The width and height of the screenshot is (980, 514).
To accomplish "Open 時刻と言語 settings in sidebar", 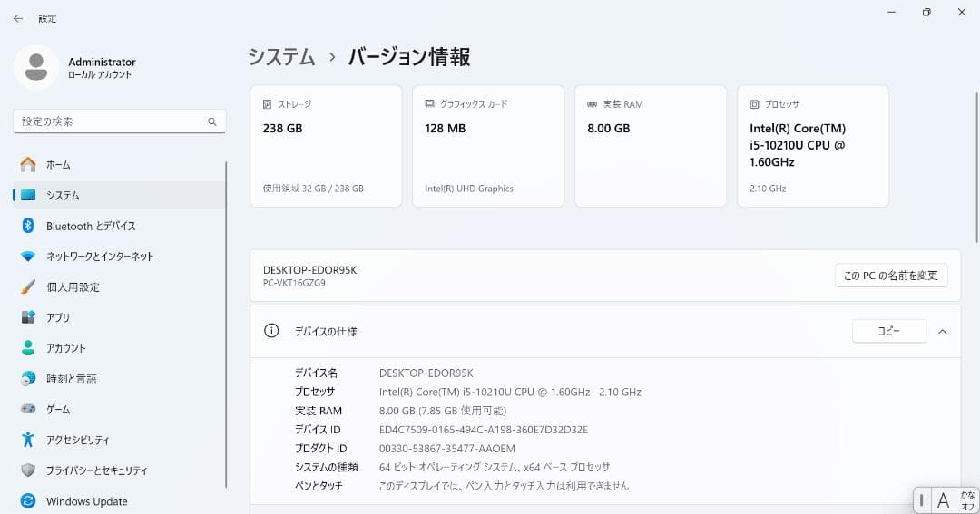I will pyautogui.click(x=120, y=378).
